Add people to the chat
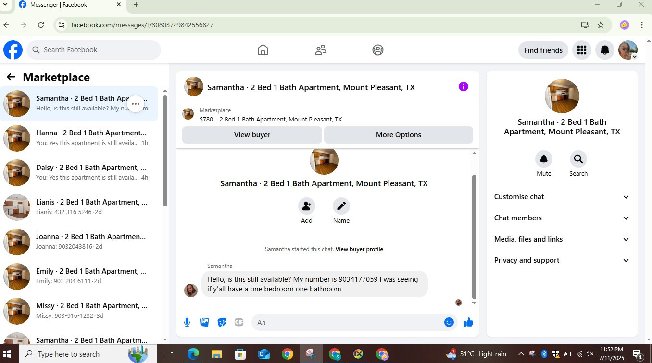Screen dimensions: 652x363 point(307,206)
